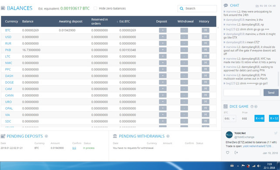Switch chat language to CN
280x170 pixels.
(x=270, y=6)
